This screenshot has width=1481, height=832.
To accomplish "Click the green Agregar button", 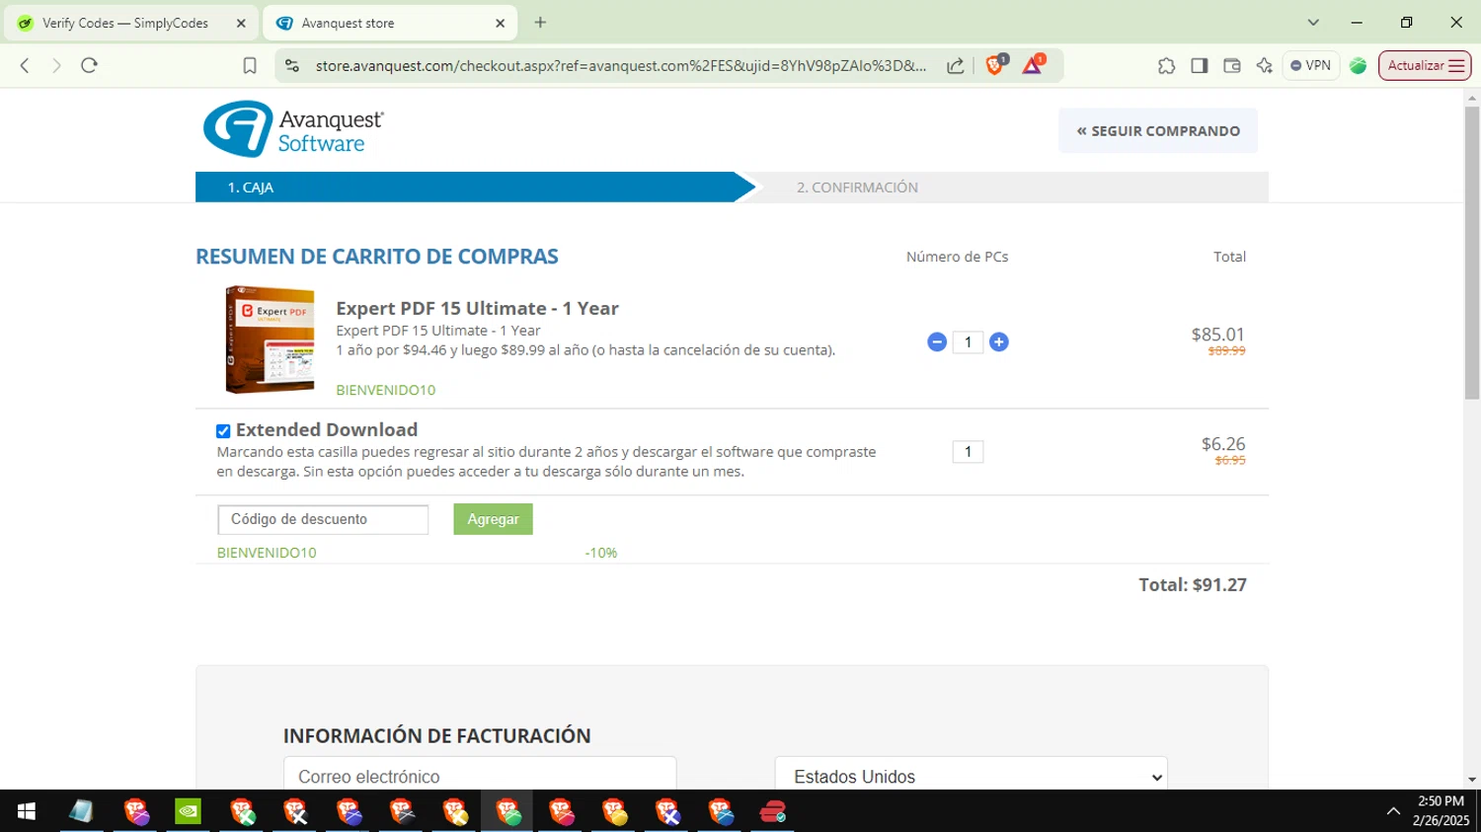I will tap(493, 519).
